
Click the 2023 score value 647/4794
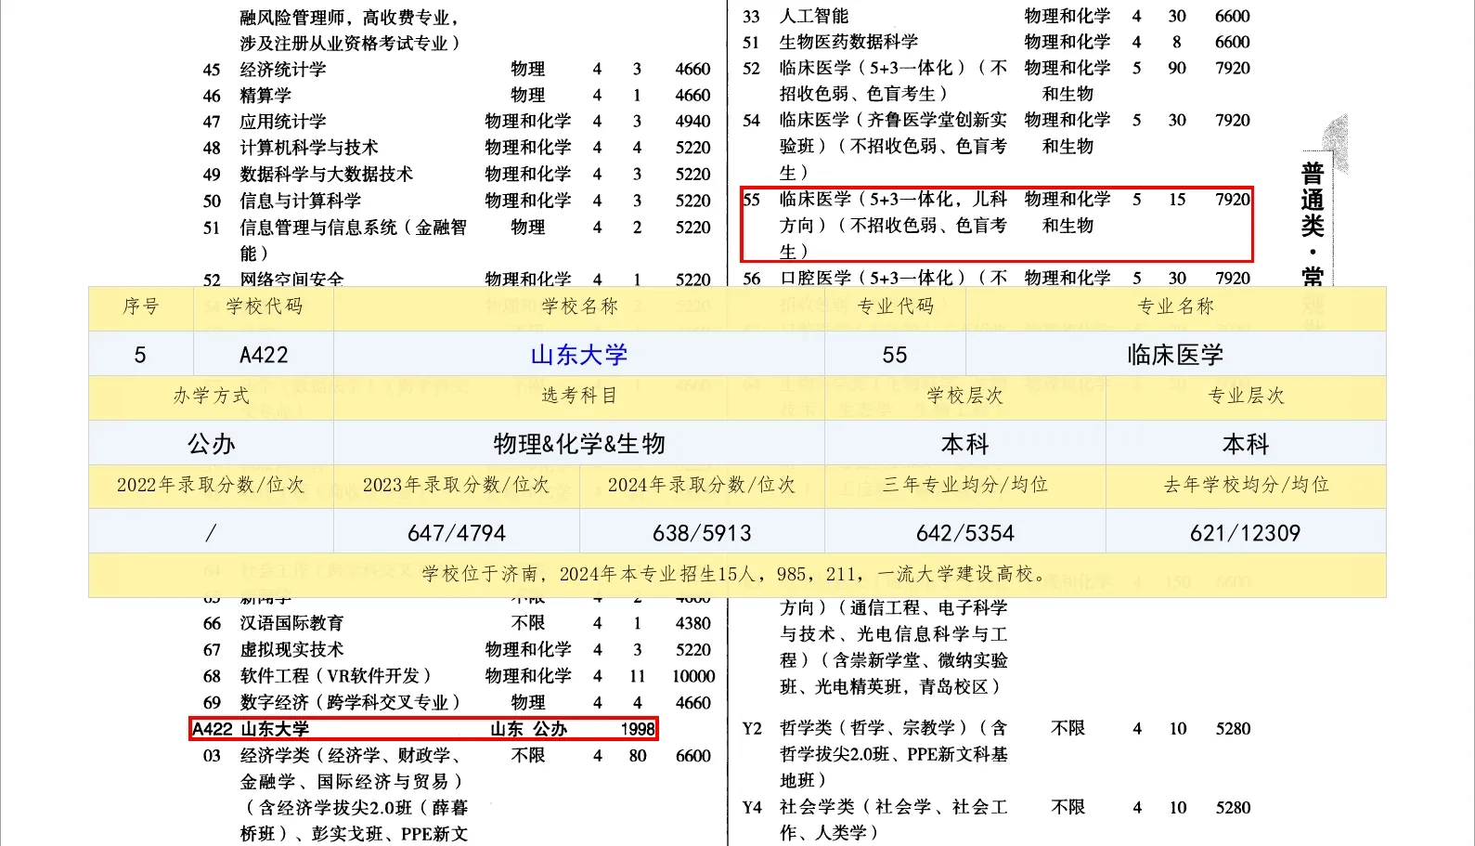[456, 533]
